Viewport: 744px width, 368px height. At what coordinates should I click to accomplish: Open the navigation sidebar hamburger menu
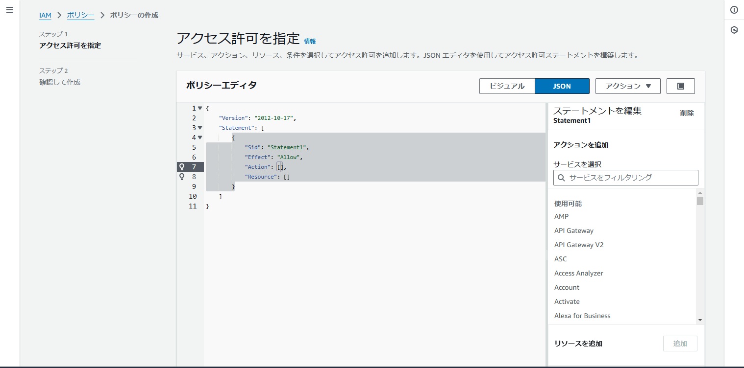coord(10,10)
